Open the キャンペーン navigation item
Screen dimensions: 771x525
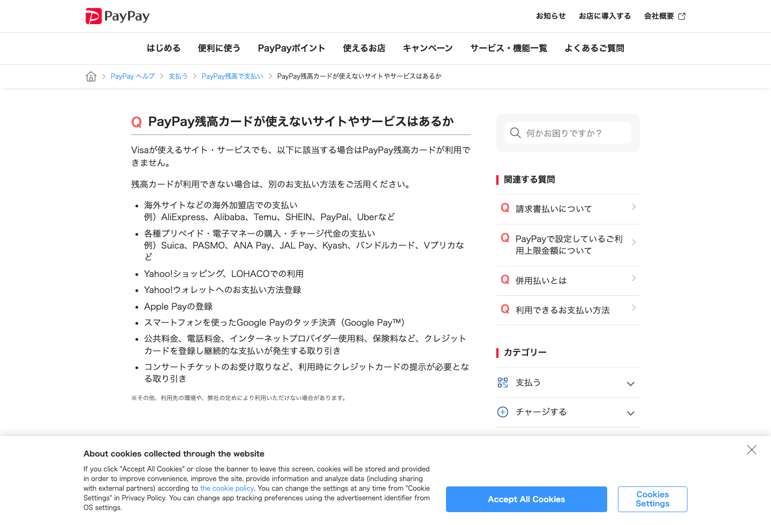pyautogui.click(x=428, y=48)
